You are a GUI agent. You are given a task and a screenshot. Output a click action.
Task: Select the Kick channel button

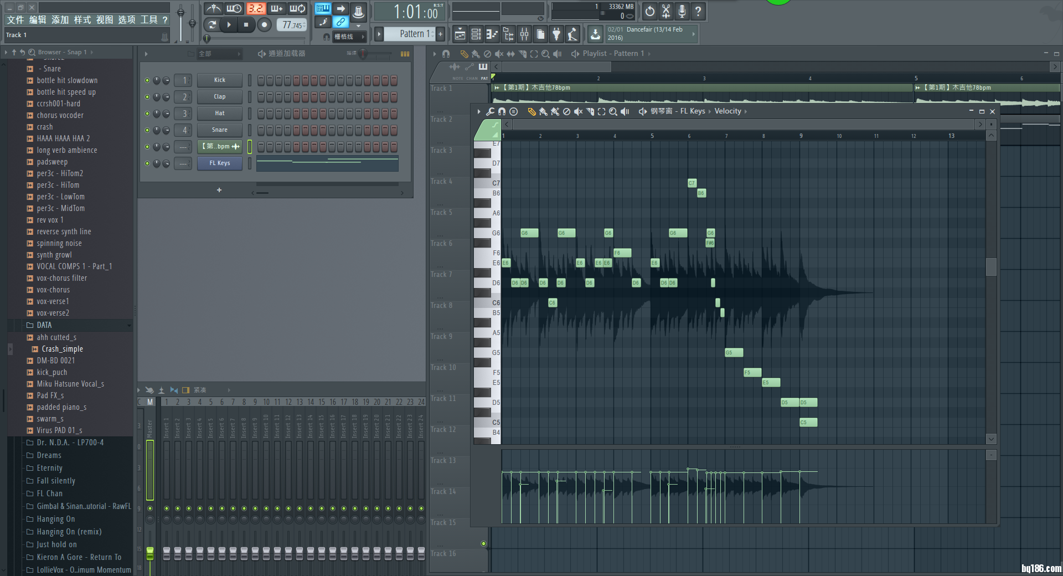[220, 80]
